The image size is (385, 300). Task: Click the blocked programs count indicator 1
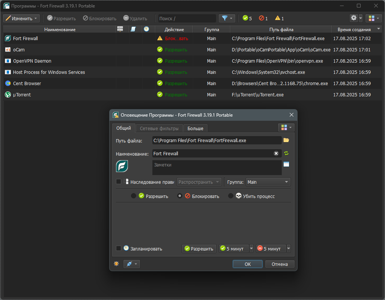[x=263, y=18]
